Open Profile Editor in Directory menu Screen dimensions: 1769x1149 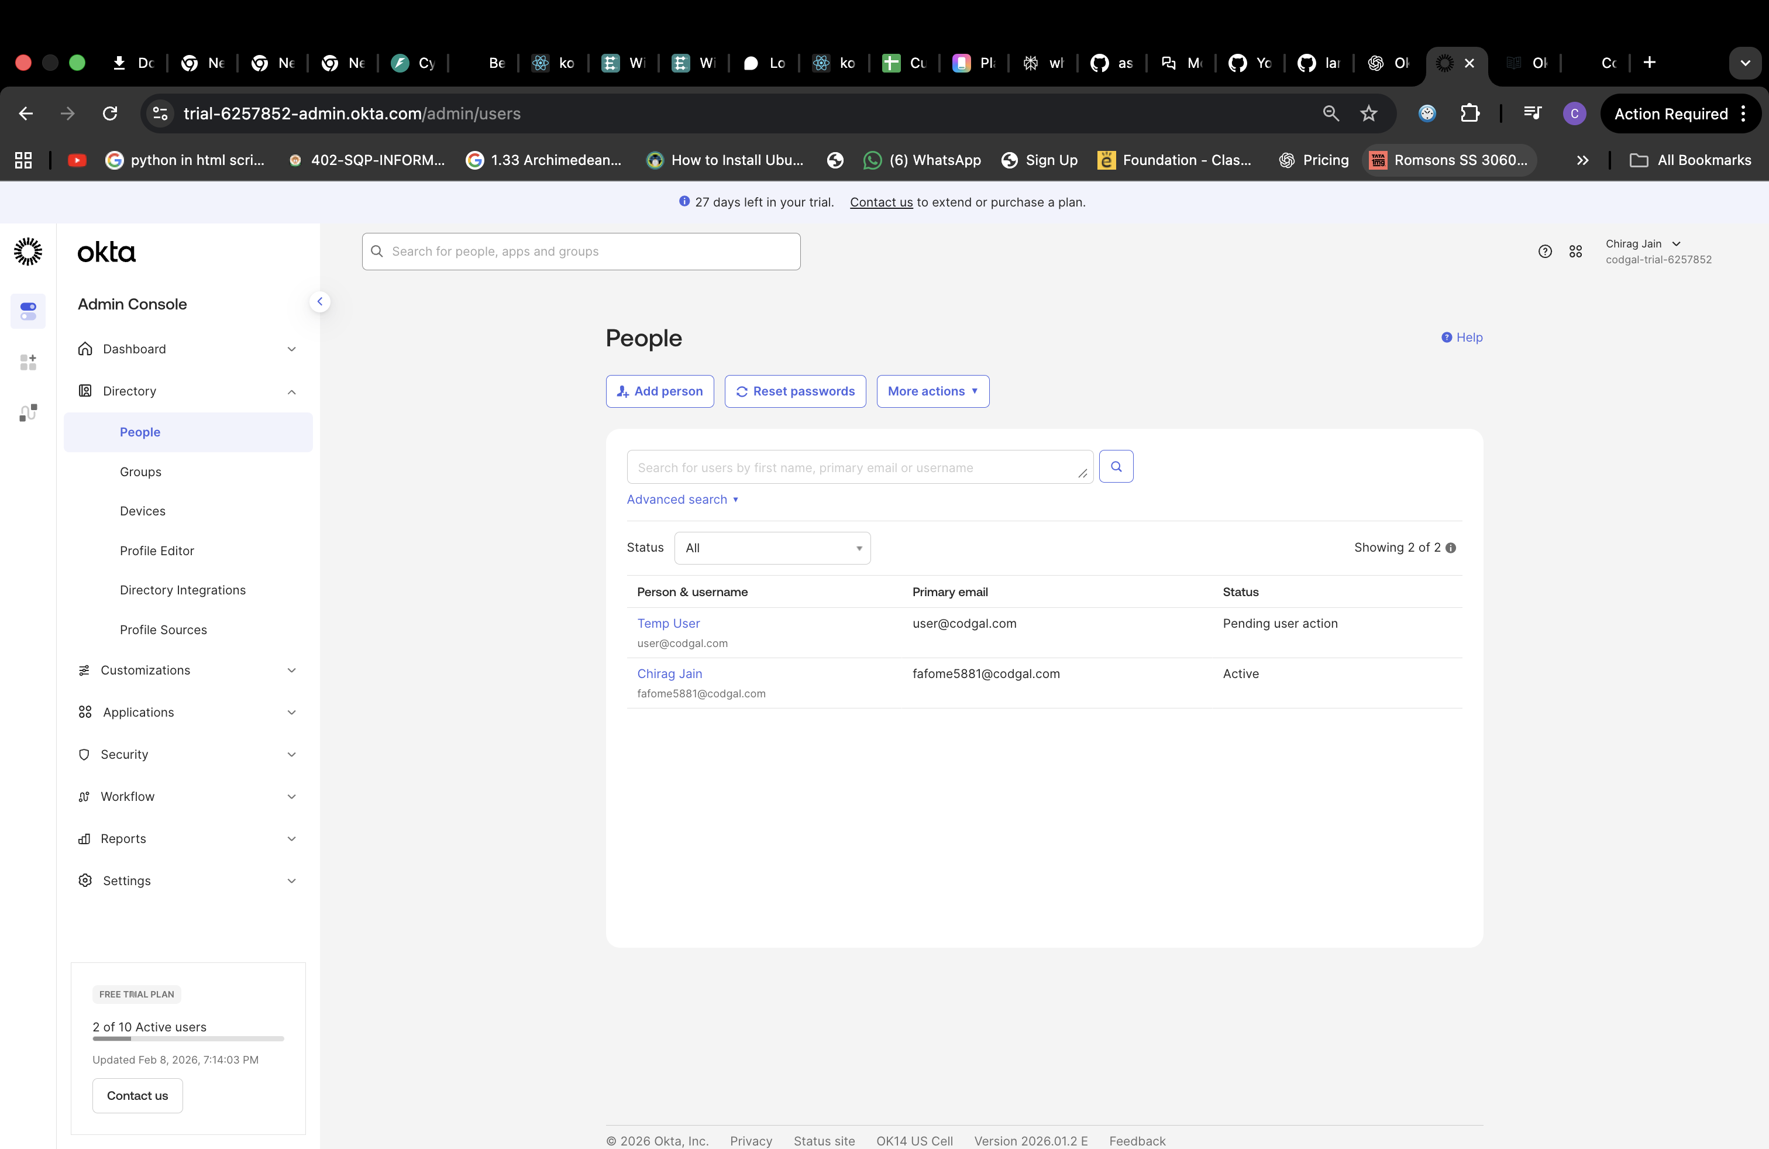tap(157, 551)
